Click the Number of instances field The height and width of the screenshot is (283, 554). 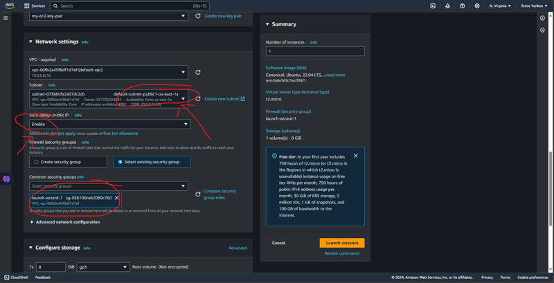pyautogui.click(x=315, y=51)
